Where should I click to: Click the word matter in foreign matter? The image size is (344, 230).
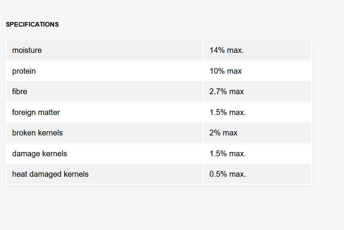click(x=49, y=112)
